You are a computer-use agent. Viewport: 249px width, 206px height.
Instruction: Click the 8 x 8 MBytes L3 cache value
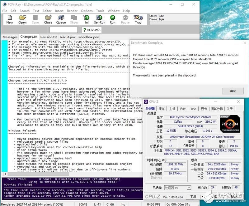[x=217, y=178]
